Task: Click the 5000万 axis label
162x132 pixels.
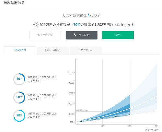Action: (72, 72)
